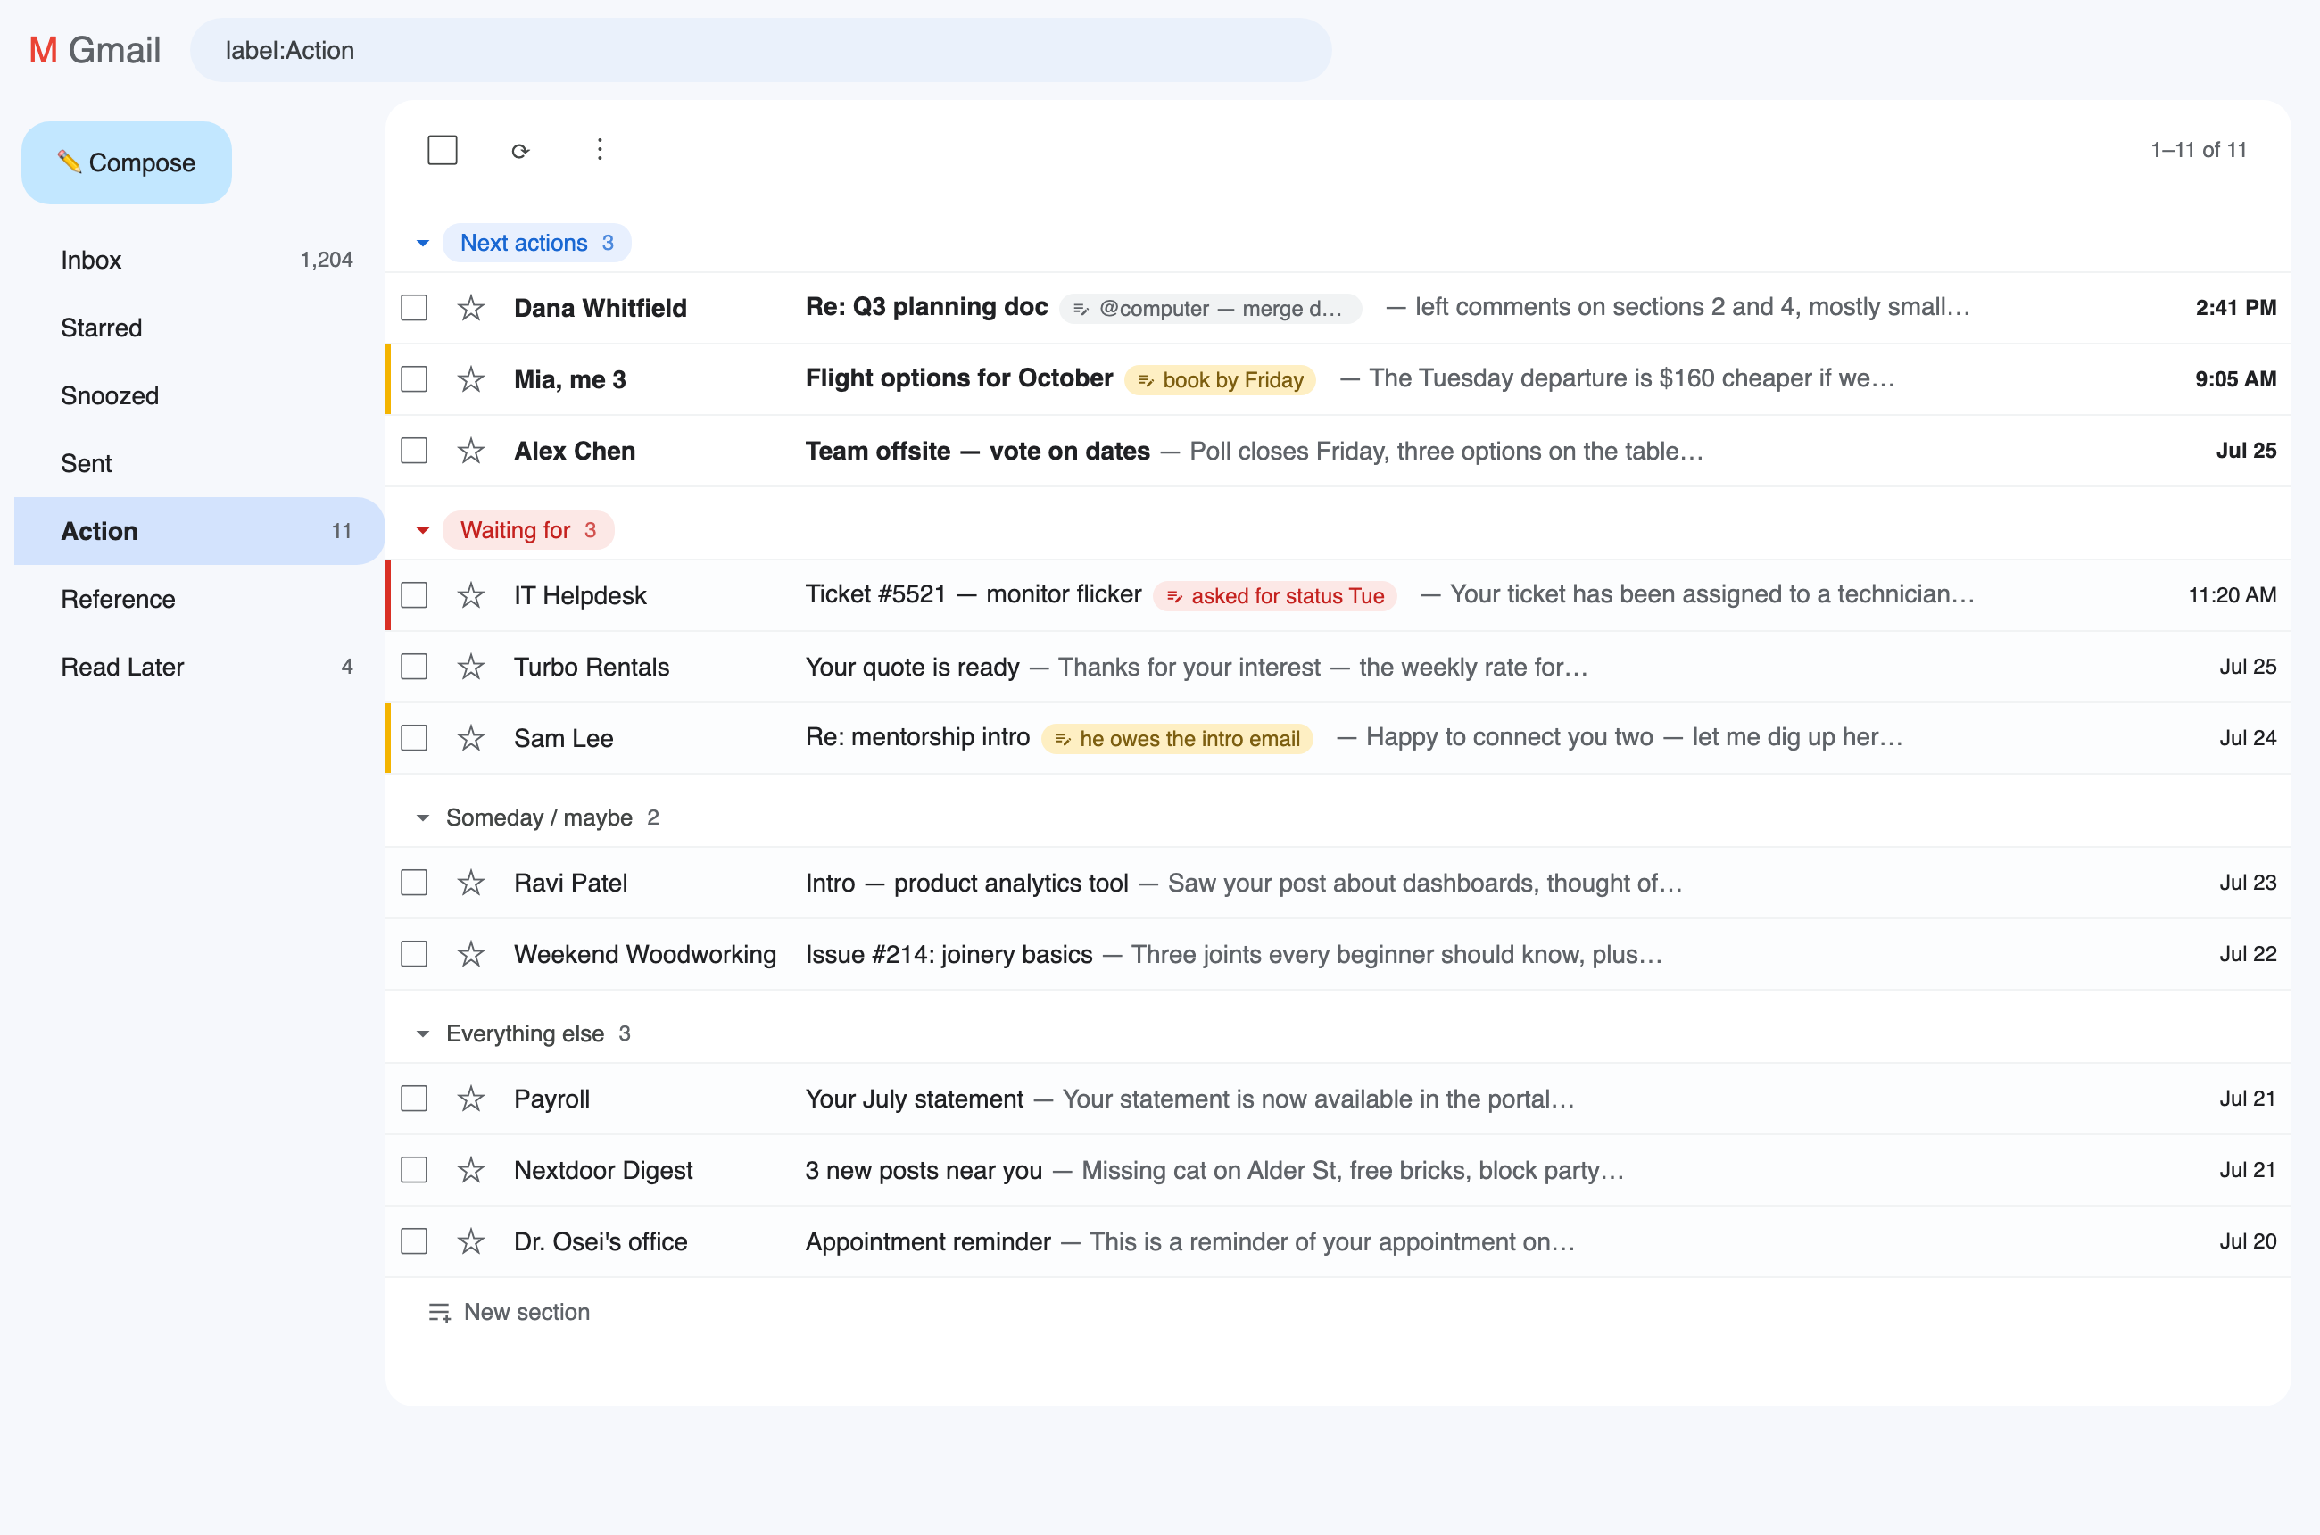
Task: Star the Sam Lee email
Action: pyautogui.click(x=471, y=738)
